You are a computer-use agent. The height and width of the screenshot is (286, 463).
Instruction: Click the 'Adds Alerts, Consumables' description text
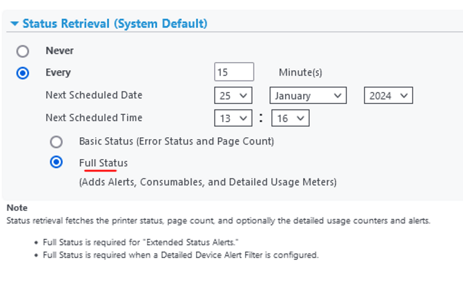pyautogui.click(x=208, y=182)
